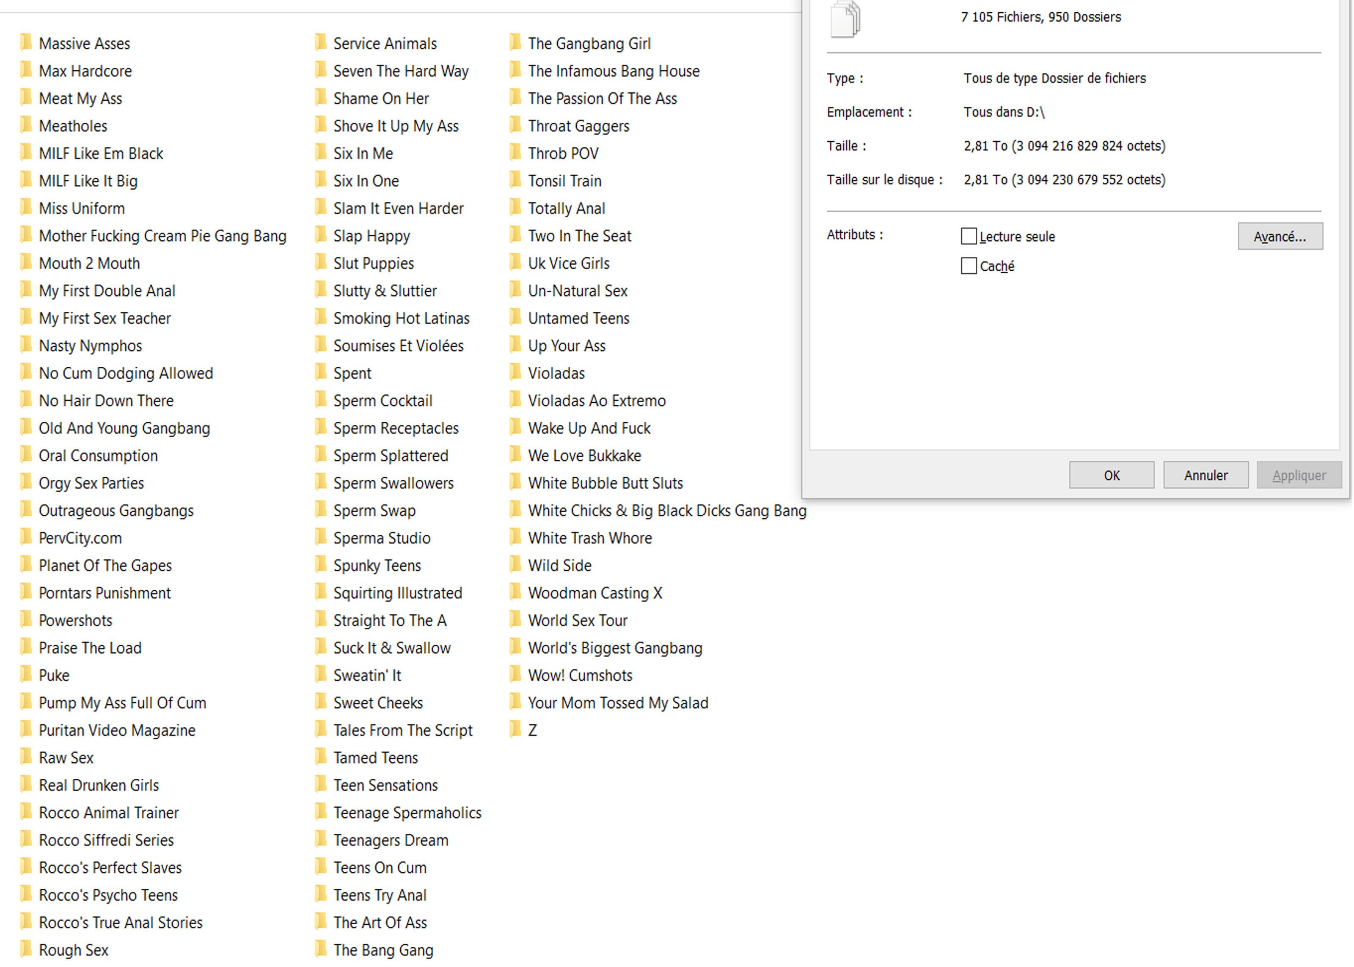Click the Powershots folder icon
The width and height of the screenshot is (1354, 967).
(26, 619)
